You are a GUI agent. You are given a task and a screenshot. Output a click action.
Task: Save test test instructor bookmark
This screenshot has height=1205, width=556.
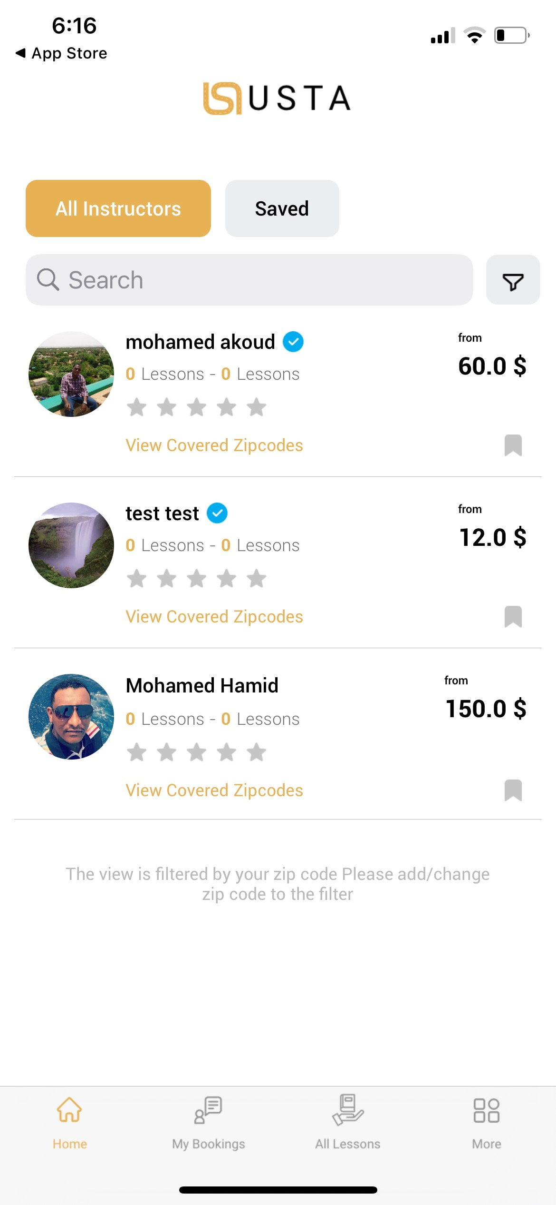(513, 617)
